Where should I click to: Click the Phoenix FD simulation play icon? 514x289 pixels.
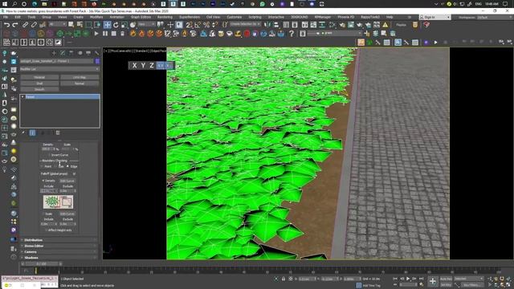click(x=96, y=34)
